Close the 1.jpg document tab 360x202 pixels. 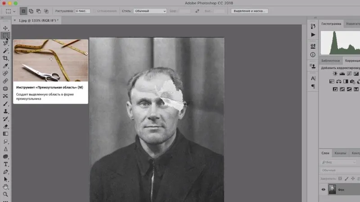click(x=15, y=20)
